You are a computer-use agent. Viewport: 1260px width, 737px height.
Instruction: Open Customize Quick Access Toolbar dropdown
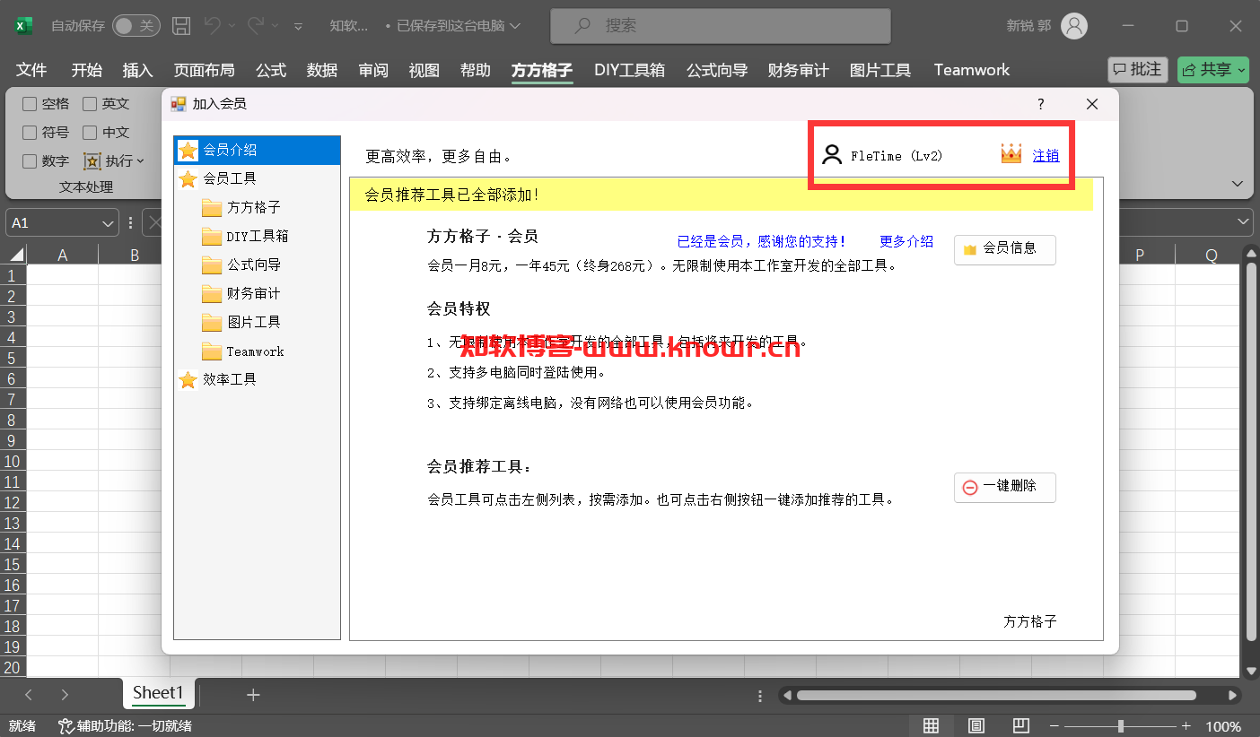click(299, 26)
